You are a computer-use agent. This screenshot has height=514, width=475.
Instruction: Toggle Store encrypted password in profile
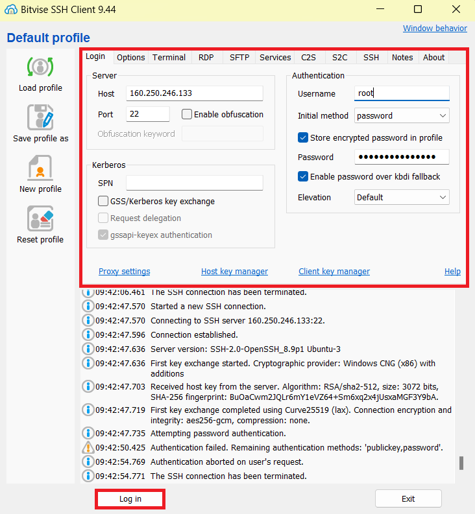(x=303, y=137)
